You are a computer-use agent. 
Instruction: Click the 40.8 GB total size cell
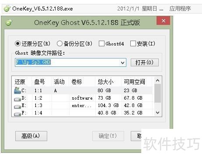(x=107, y=113)
